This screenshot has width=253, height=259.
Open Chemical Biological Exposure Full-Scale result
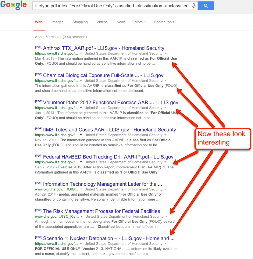click(103, 75)
